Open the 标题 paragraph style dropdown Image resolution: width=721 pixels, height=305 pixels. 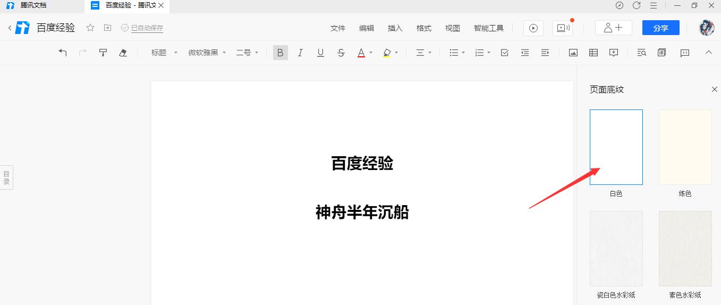tap(164, 53)
